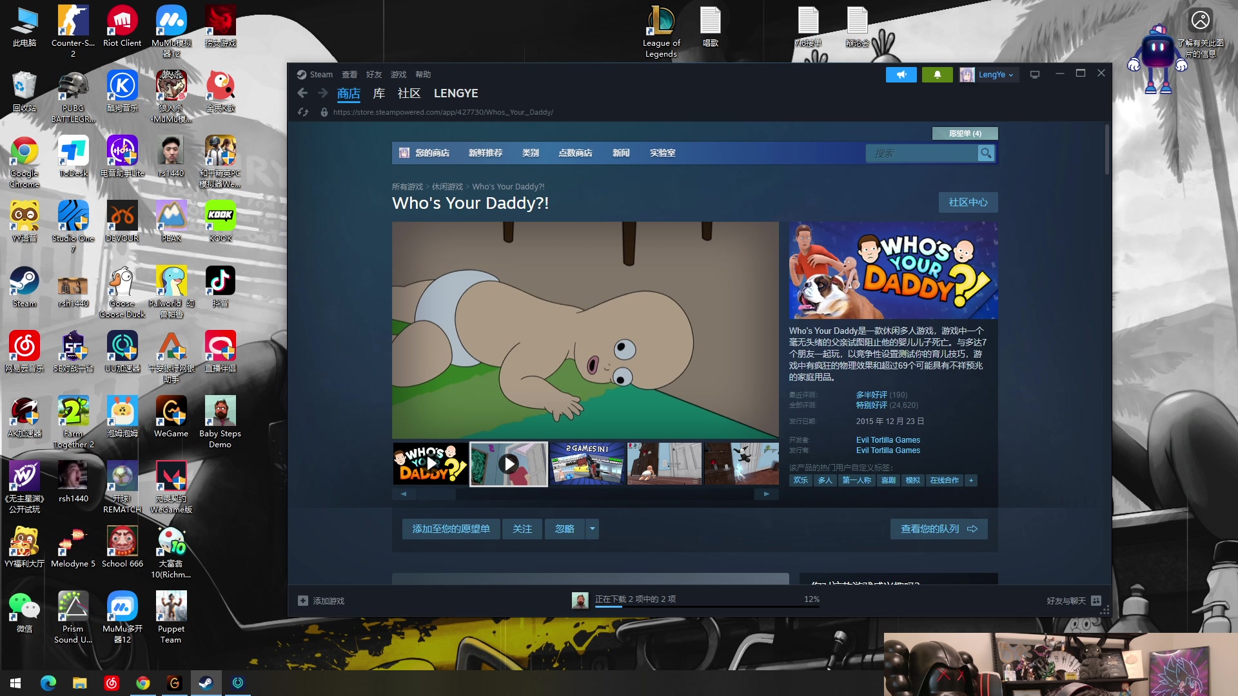
Task: Open 微信 WeChat desktop shortcut
Action: (25, 612)
